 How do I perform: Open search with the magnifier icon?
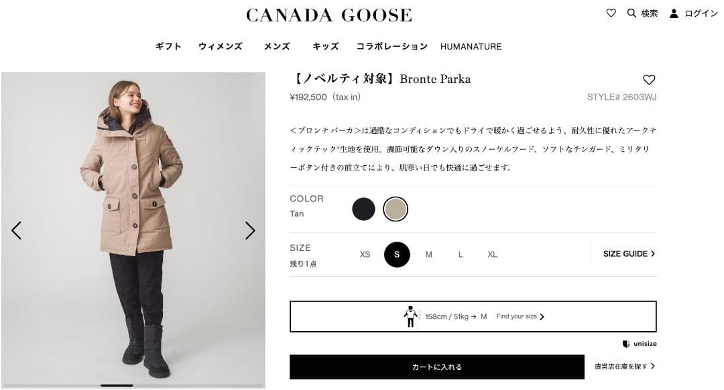633,13
